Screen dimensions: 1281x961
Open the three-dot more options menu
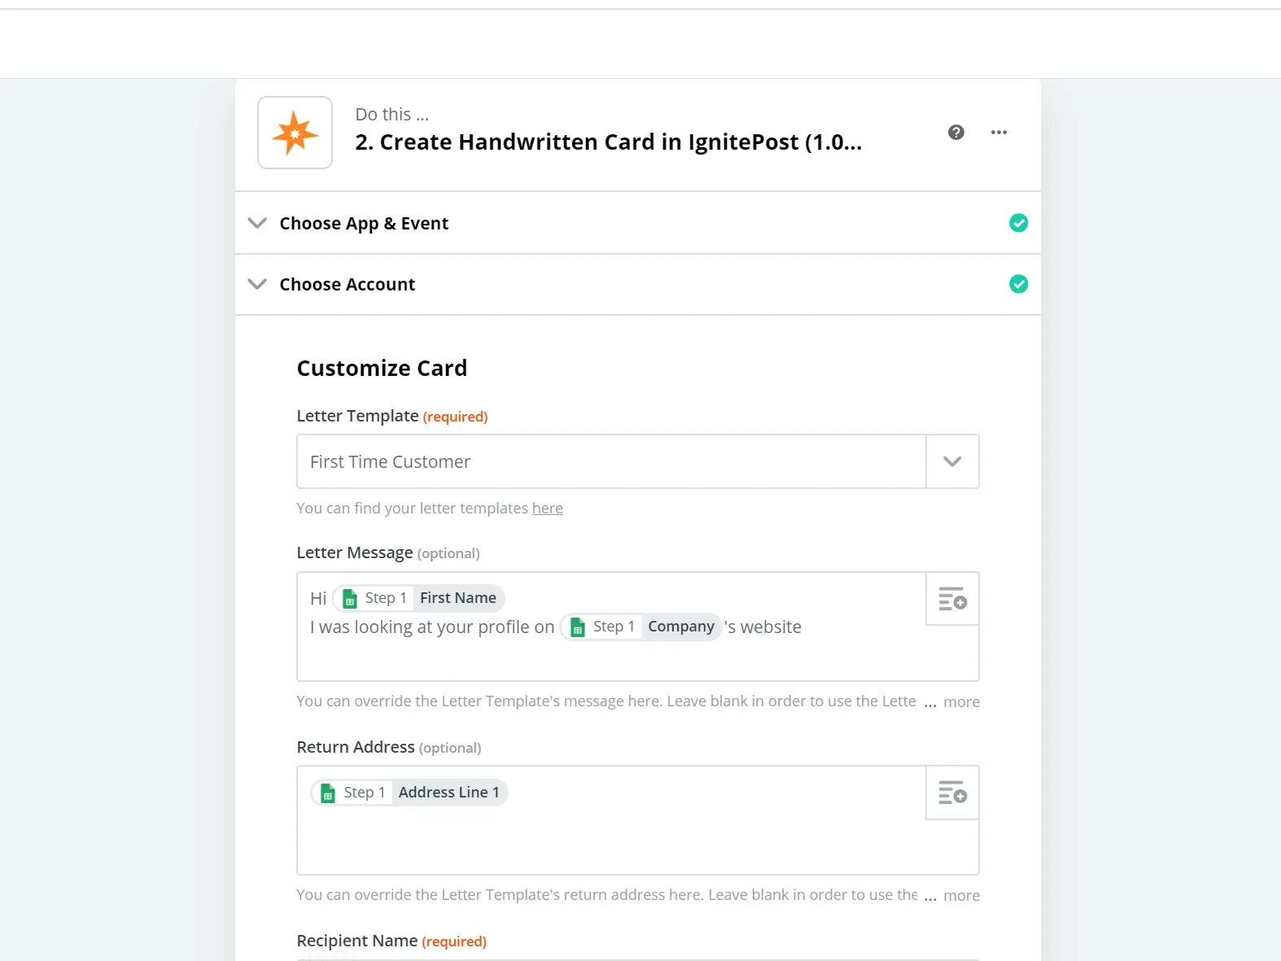coord(999,132)
